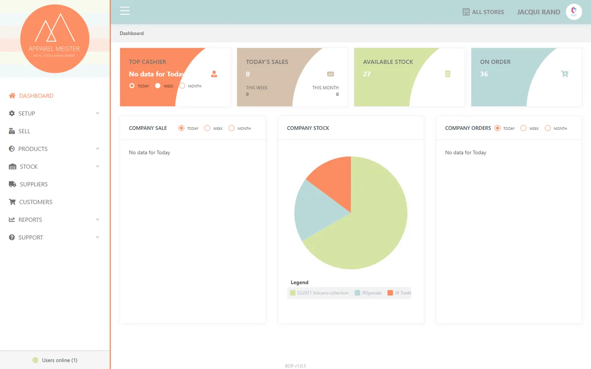Select Week for Company Orders

(x=524, y=128)
